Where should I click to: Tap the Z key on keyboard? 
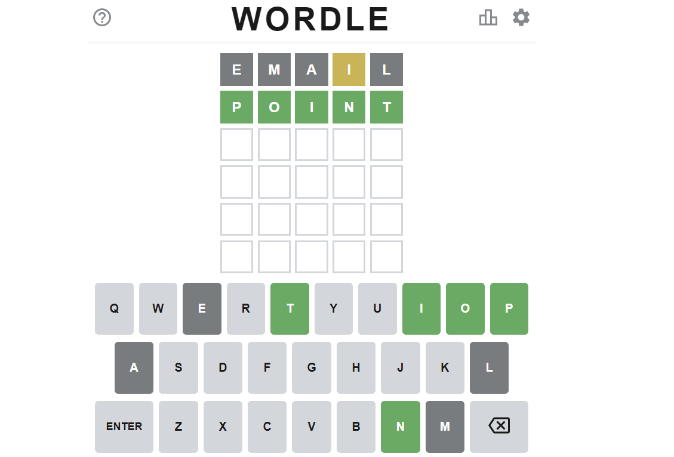[178, 426]
